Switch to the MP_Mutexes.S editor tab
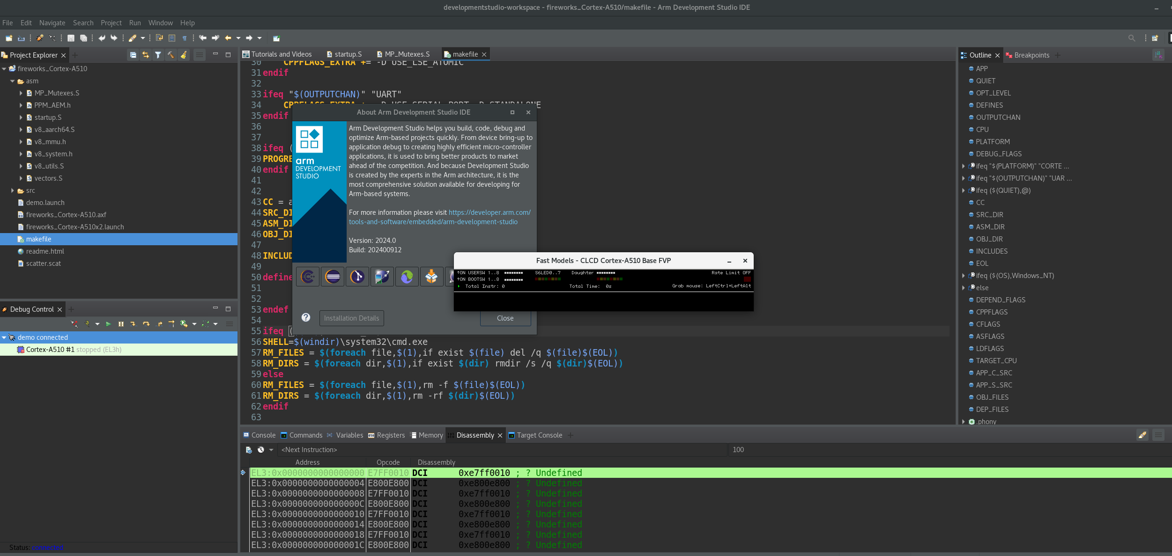The width and height of the screenshot is (1172, 556). 403,54
